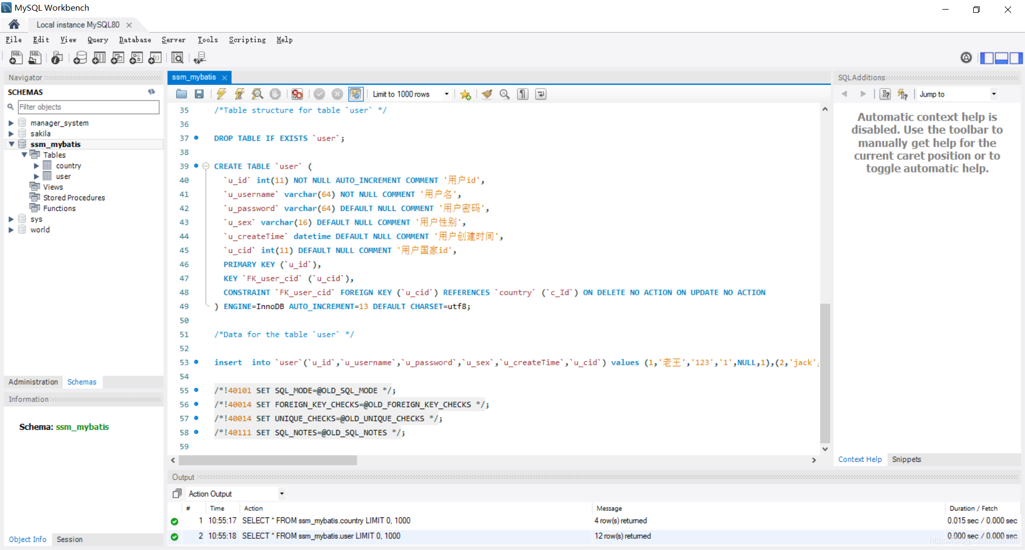Image resolution: width=1025 pixels, height=550 pixels.
Task: Toggle continue-on-error for script execution
Action: (297, 94)
